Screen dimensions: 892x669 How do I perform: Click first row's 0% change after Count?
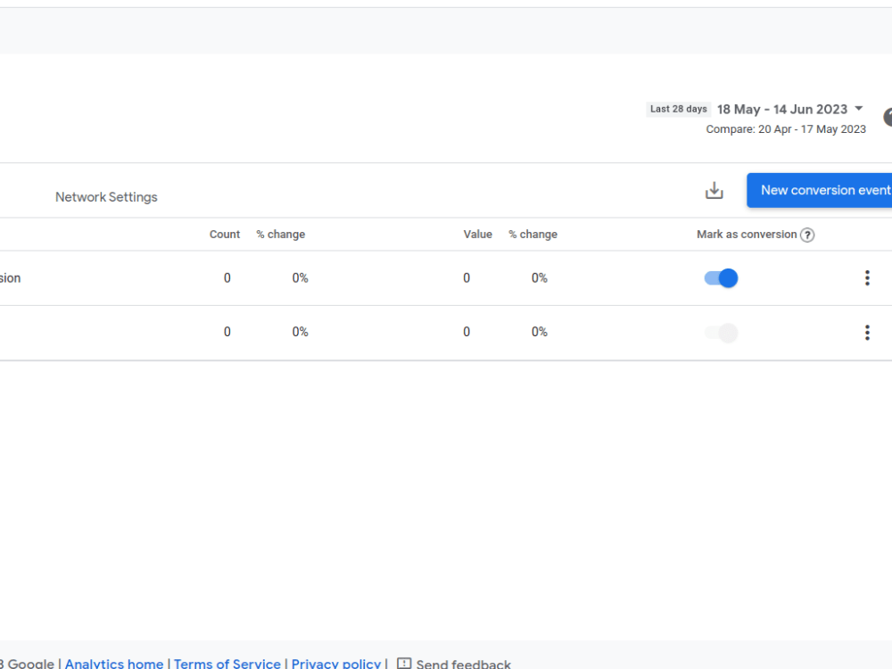click(301, 278)
